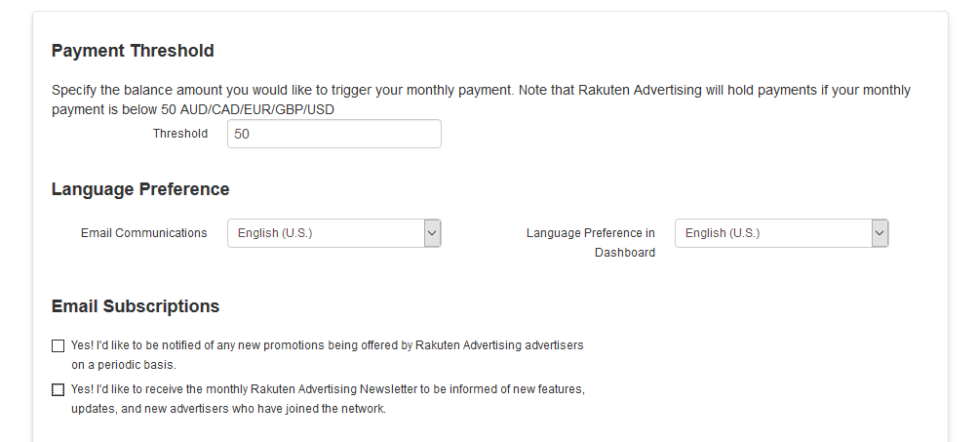
Task: Enable new promotions notification checkbox
Action: (58, 345)
